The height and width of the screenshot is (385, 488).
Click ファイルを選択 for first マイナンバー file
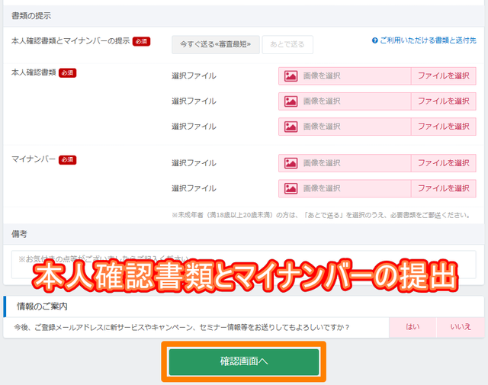click(x=444, y=163)
